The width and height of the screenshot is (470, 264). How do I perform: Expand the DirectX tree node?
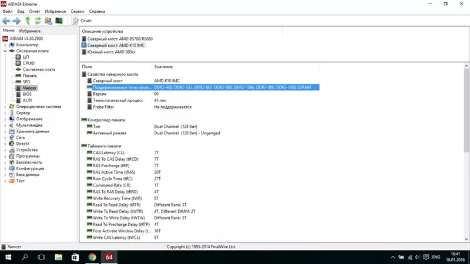pyautogui.click(x=5, y=144)
